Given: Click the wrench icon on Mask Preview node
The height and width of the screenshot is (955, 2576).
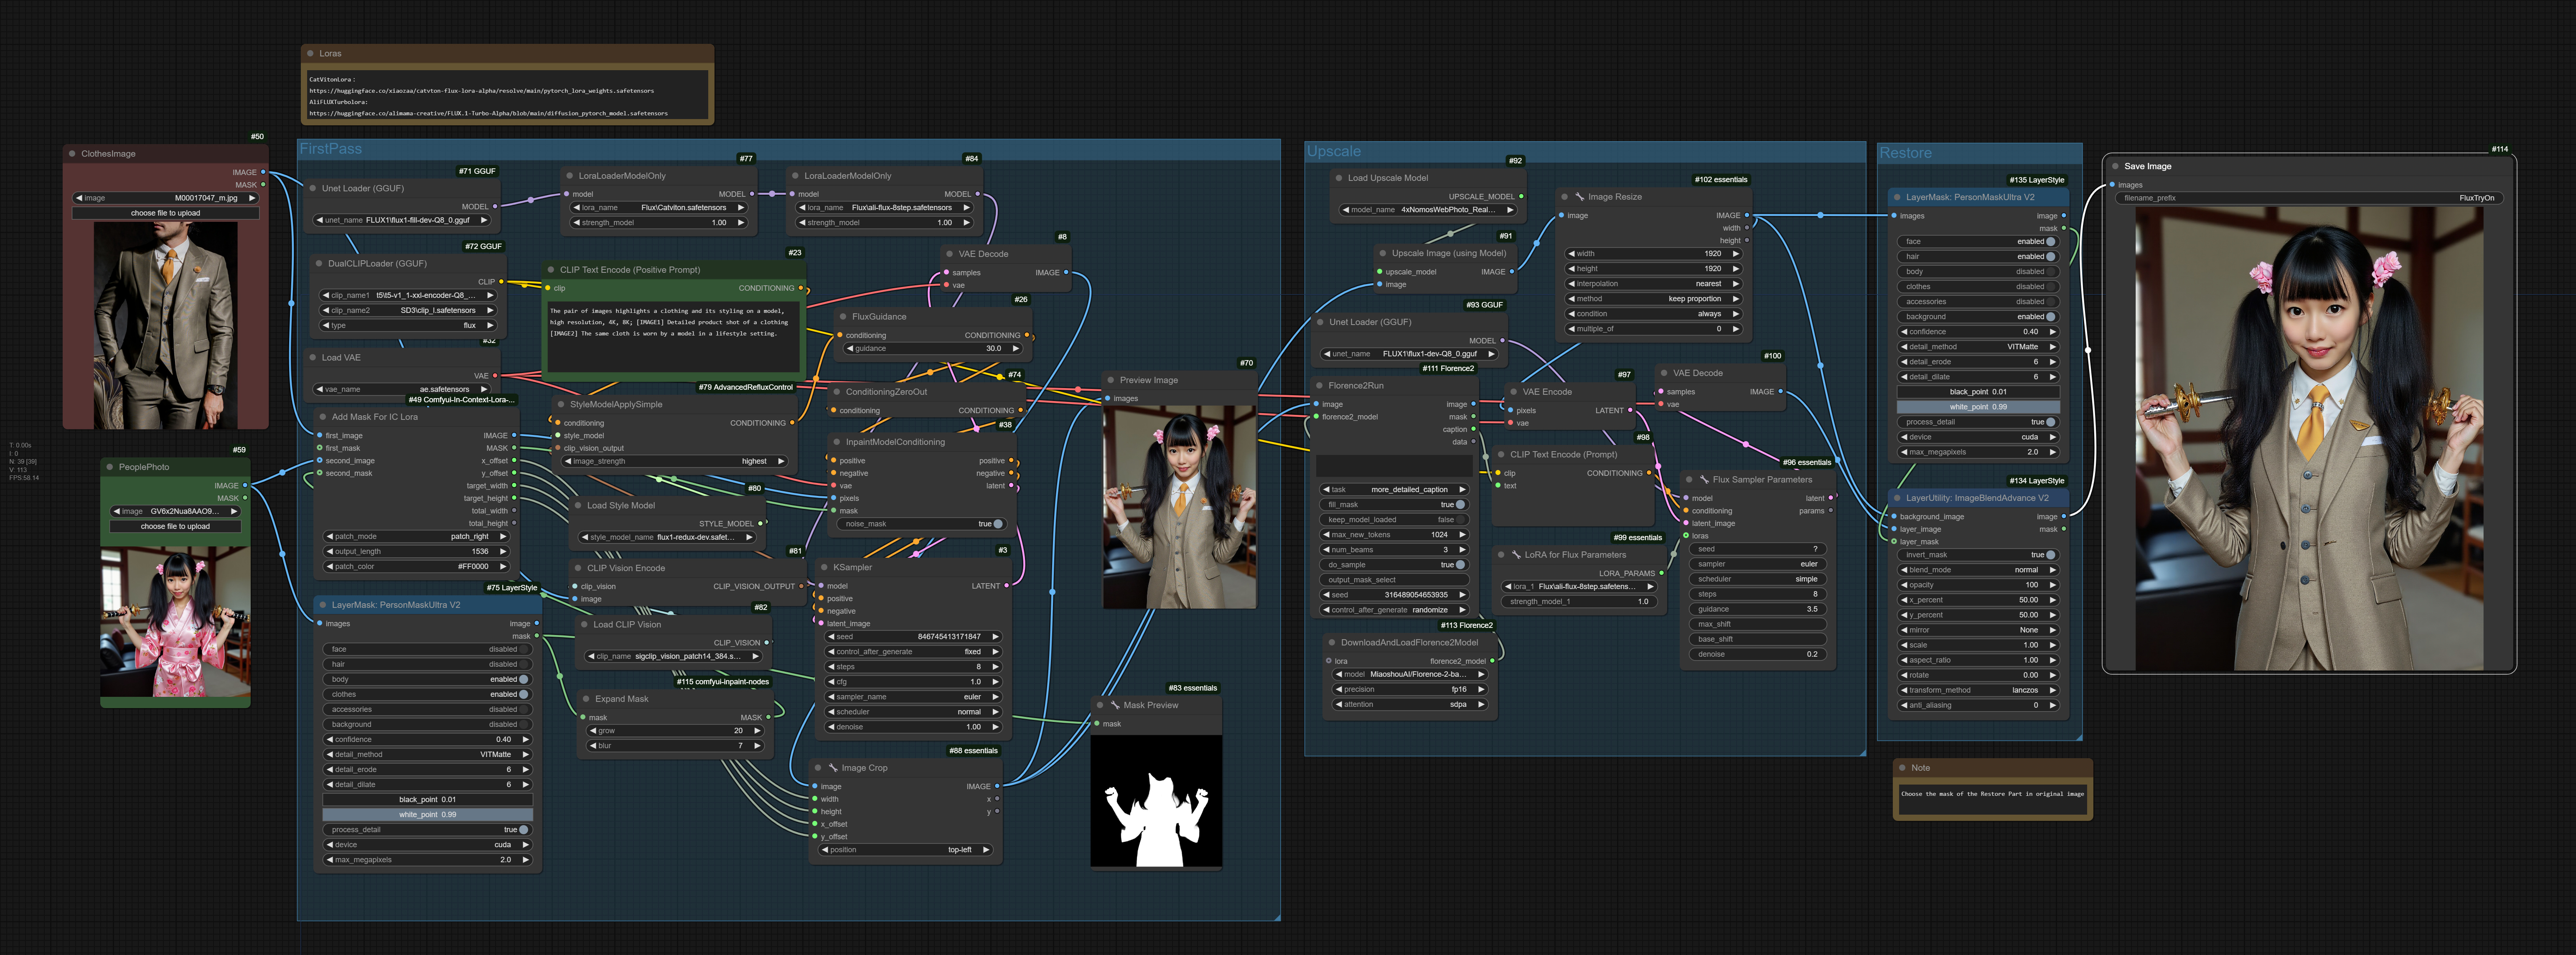Looking at the screenshot, I should coord(1114,705).
